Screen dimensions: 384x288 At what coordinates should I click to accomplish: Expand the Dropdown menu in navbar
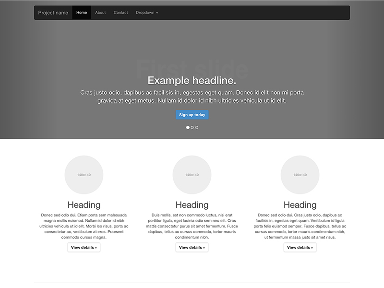click(x=147, y=12)
